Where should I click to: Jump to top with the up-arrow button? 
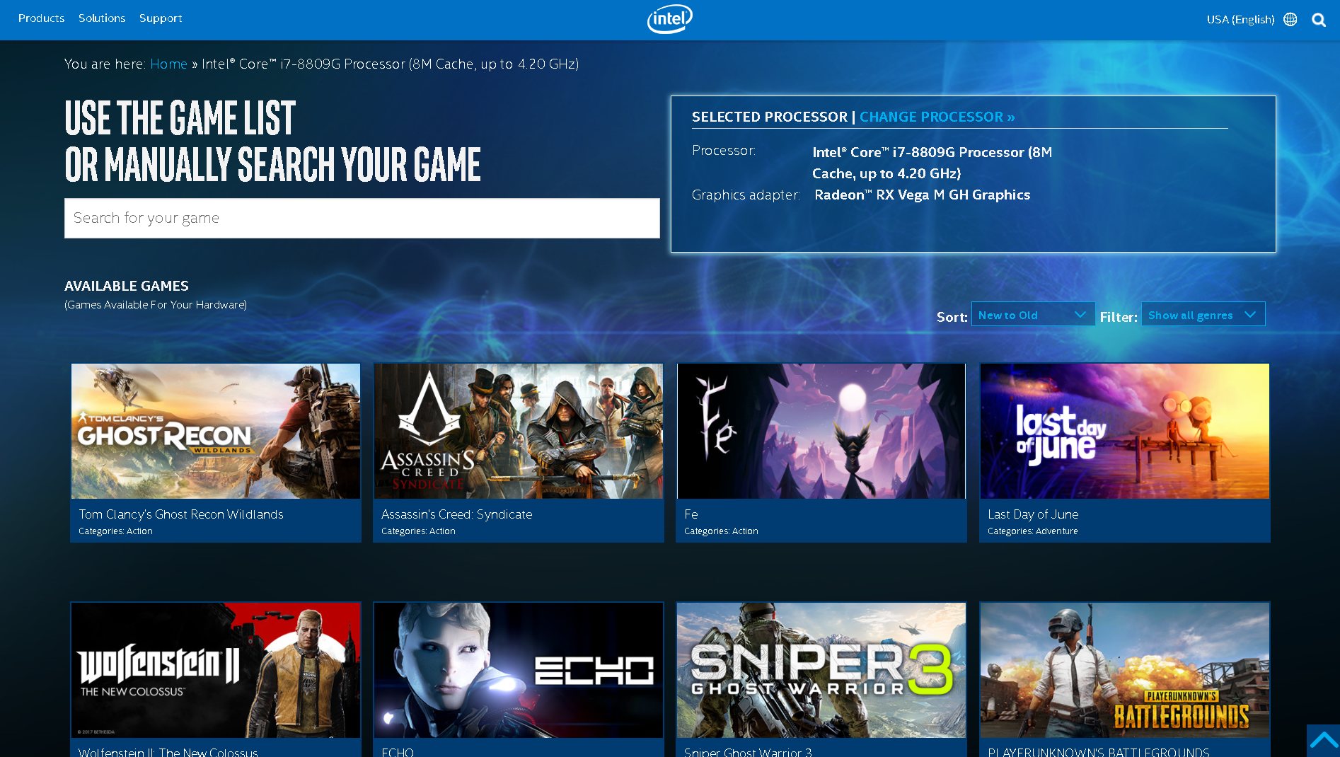[1323, 741]
